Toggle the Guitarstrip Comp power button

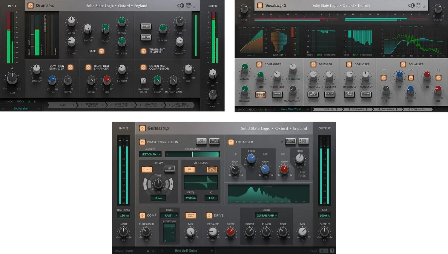142,215
